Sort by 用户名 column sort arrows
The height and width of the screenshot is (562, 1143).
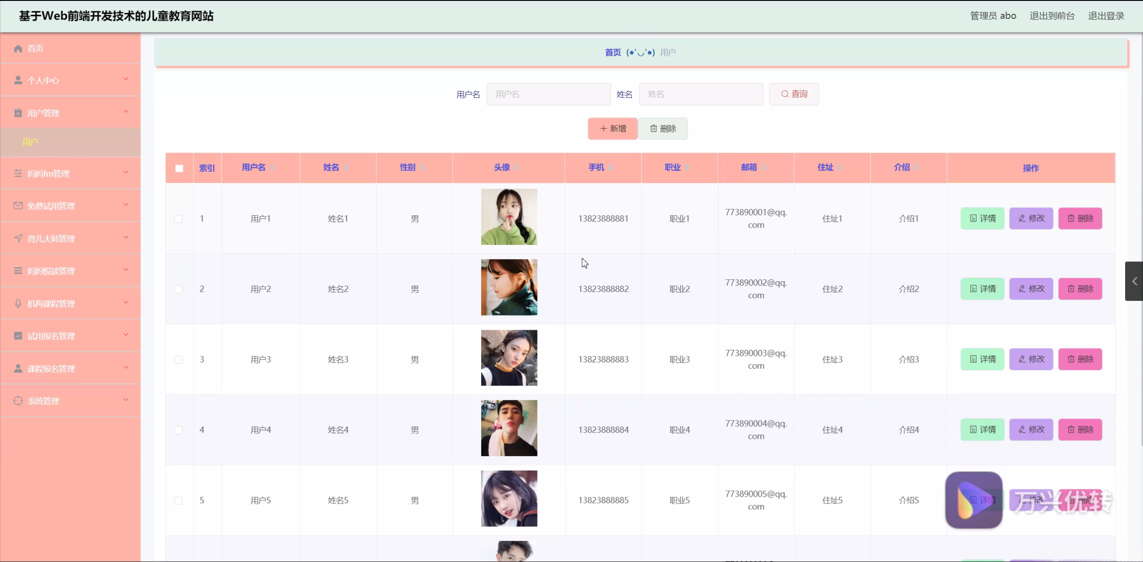pyautogui.click(x=273, y=167)
